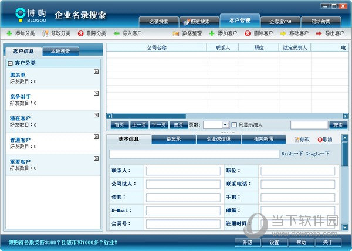Switch to the 相关新闻 detail tab

point(263,139)
